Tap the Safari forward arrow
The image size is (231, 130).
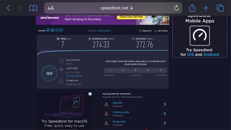[x=20, y=8]
